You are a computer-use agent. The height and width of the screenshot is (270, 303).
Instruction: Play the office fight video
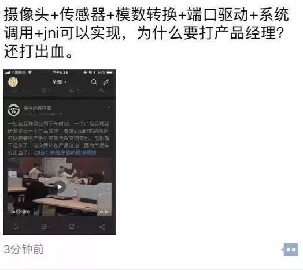coord(60,186)
